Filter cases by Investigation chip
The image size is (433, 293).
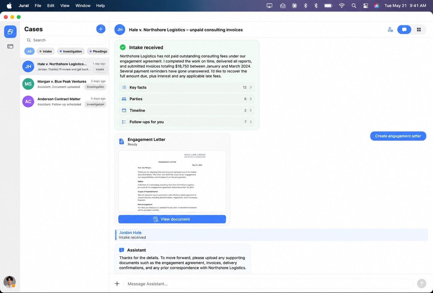71,51
